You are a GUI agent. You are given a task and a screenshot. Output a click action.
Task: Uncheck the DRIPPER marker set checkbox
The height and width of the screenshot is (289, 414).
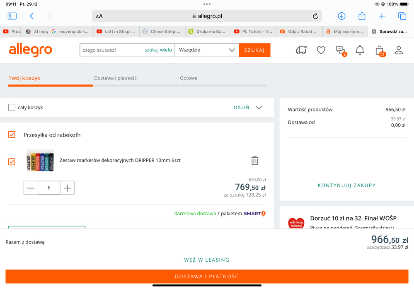point(12,161)
